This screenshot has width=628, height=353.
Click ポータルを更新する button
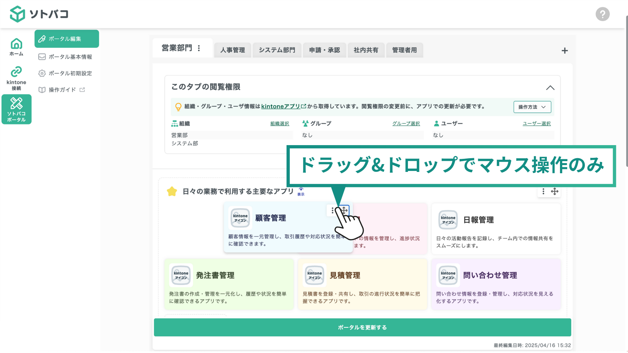362,327
